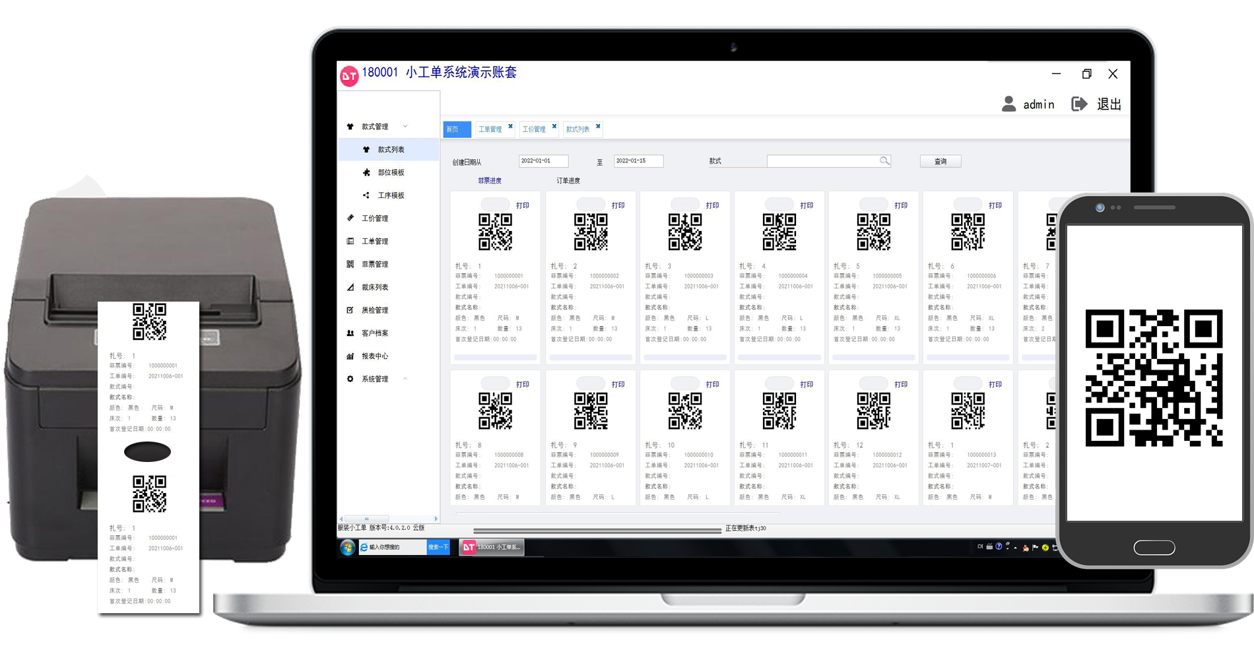Click the taskbar search box 输入你想搜的
This screenshot has height=660, width=1254.
[393, 547]
